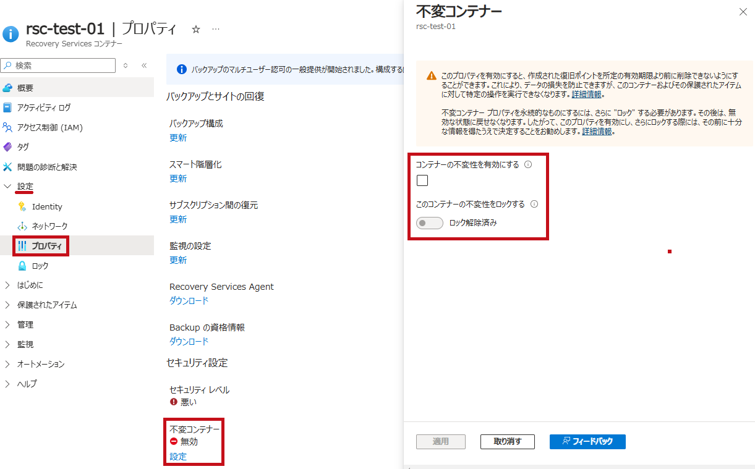
Task: Expand the はじめに section
Action: point(7,285)
